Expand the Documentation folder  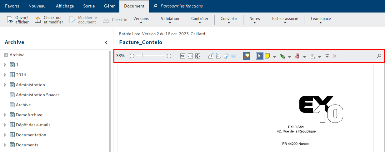pos(5,135)
